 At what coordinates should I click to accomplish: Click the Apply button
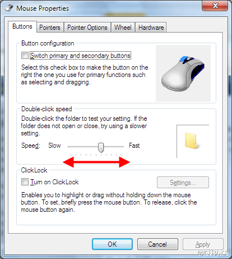203,244
